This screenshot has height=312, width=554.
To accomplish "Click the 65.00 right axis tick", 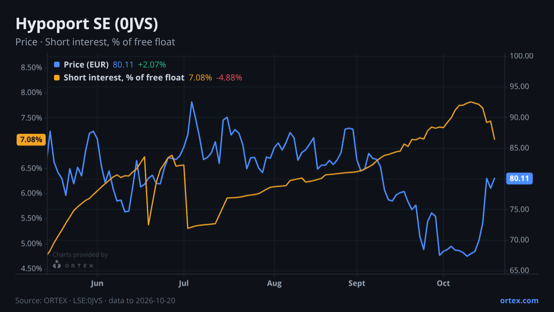I will tap(519, 270).
